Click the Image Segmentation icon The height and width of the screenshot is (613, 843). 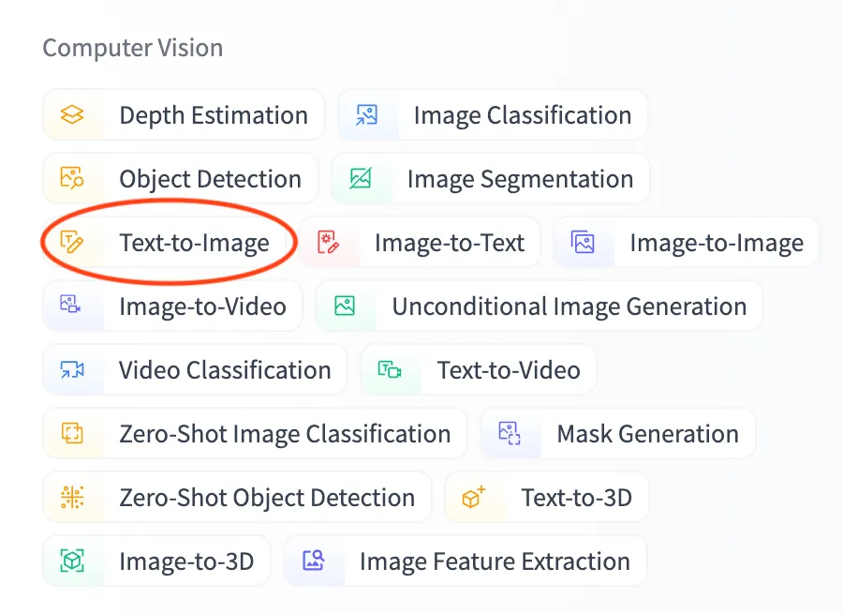[x=360, y=179]
